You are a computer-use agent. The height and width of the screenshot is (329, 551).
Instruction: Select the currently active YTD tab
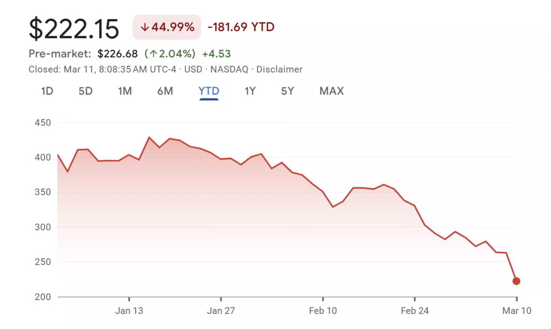point(208,91)
